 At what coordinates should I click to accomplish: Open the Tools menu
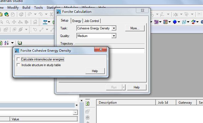(38, 8)
